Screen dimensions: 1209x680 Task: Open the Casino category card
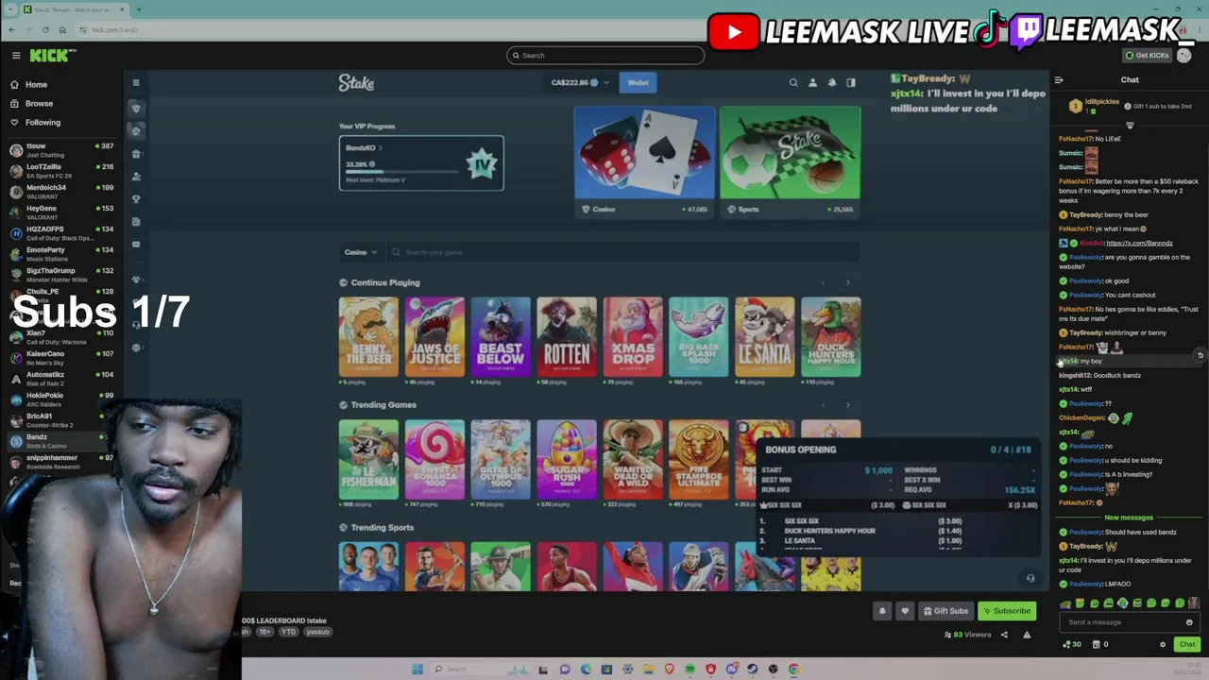coord(644,161)
